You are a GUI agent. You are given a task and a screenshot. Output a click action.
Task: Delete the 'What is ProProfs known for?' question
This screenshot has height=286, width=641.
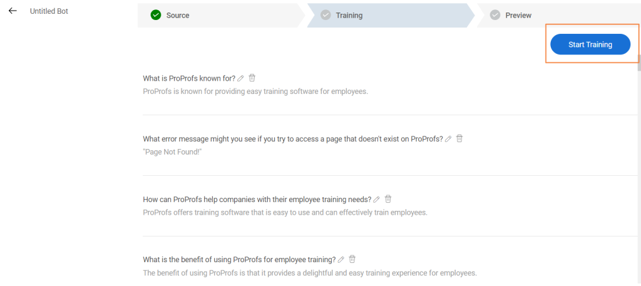click(x=252, y=78)
